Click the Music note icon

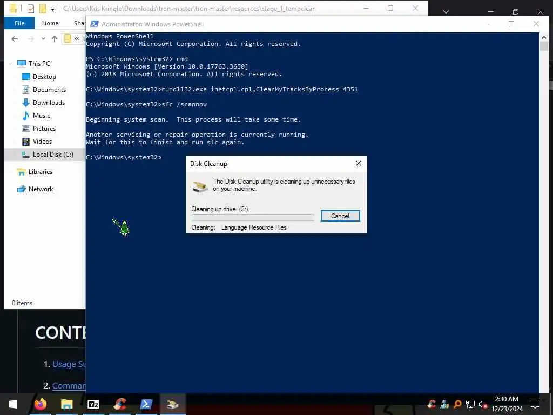[26, 116]
